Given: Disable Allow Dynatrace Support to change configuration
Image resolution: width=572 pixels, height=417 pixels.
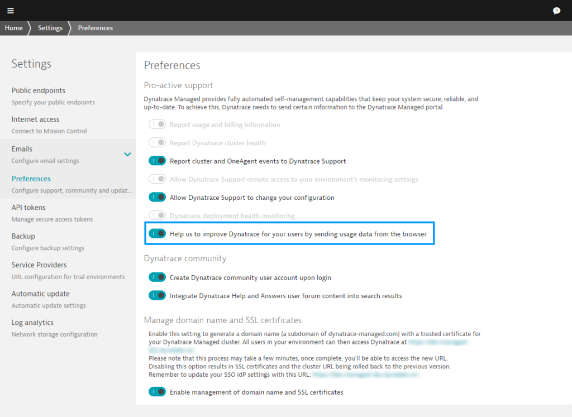Looking at the screenshot, I should [x=157, y=197].
